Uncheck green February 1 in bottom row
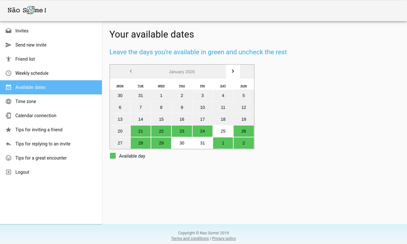The width and height of the screenshot is (407, 244). (x=223, y=143)
